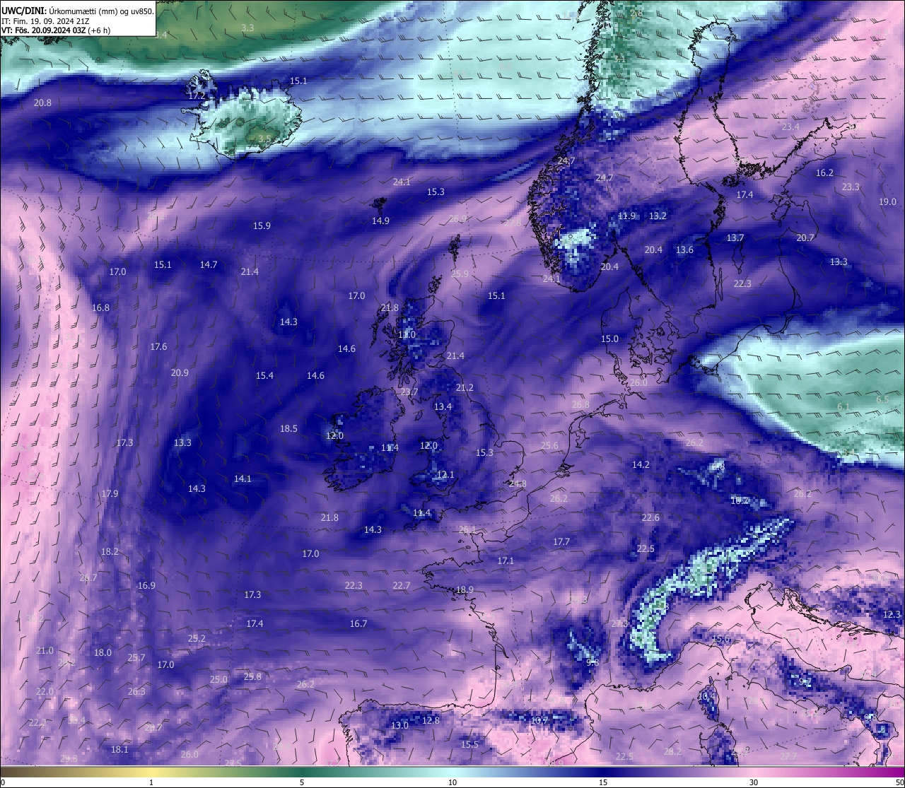
Task: Click the 15.4 map value
Action: (x=264, y=375)
